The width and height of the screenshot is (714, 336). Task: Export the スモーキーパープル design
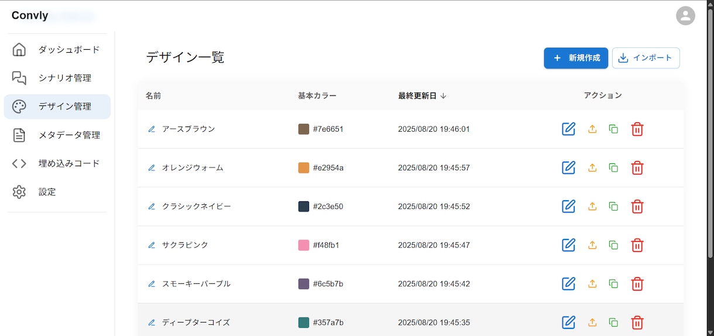click(x=592, y=283)
